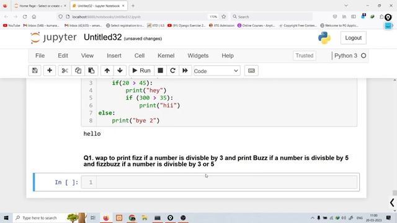
Task: Open the cell type Code dropdown
Action: pyautogui.click(x=216, y=71)
